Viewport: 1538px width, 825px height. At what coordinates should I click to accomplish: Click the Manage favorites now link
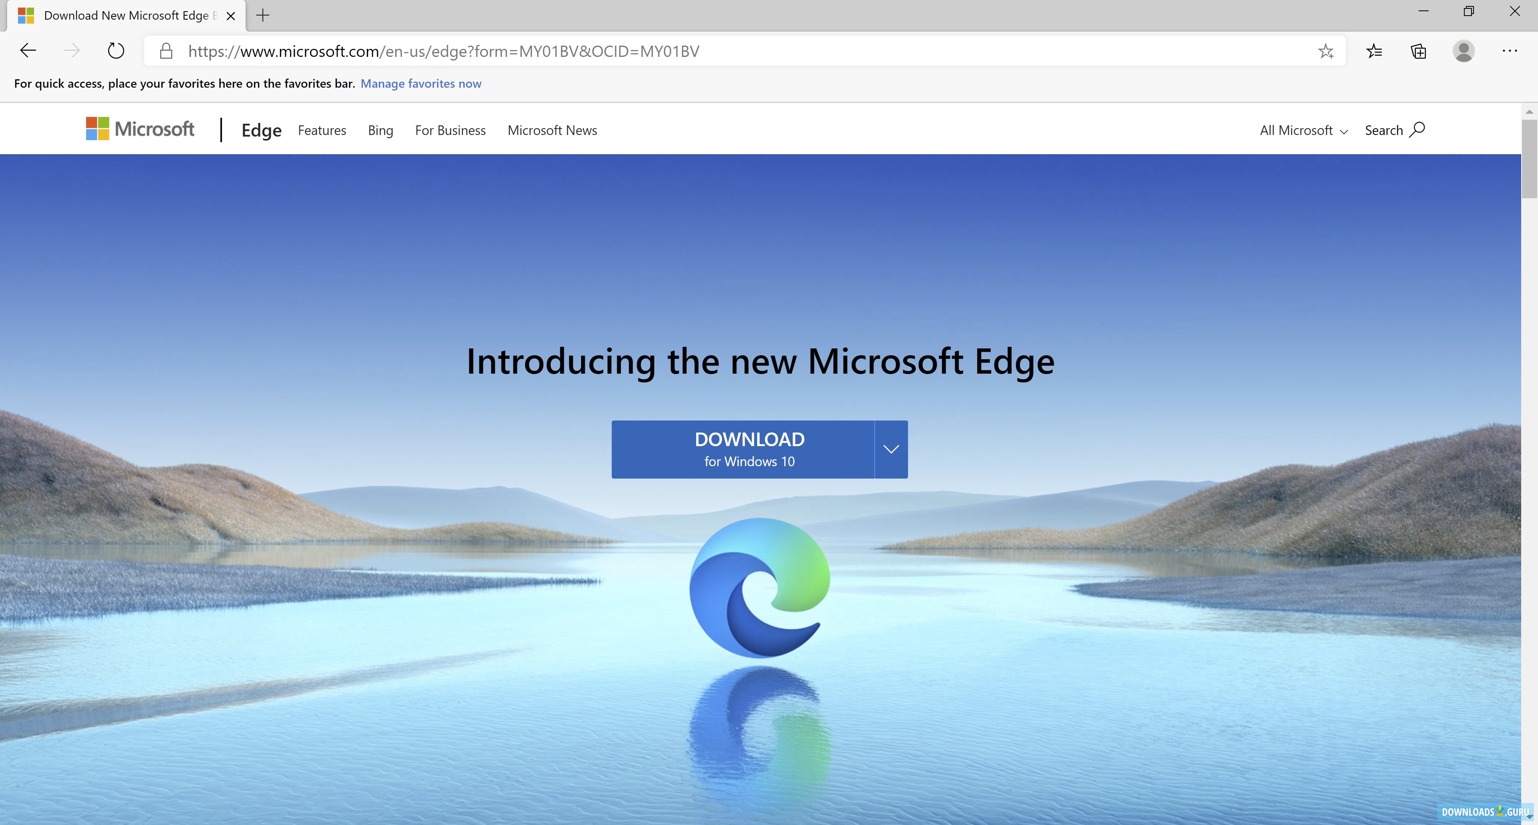pyautogui.click(x=421, y=83)
